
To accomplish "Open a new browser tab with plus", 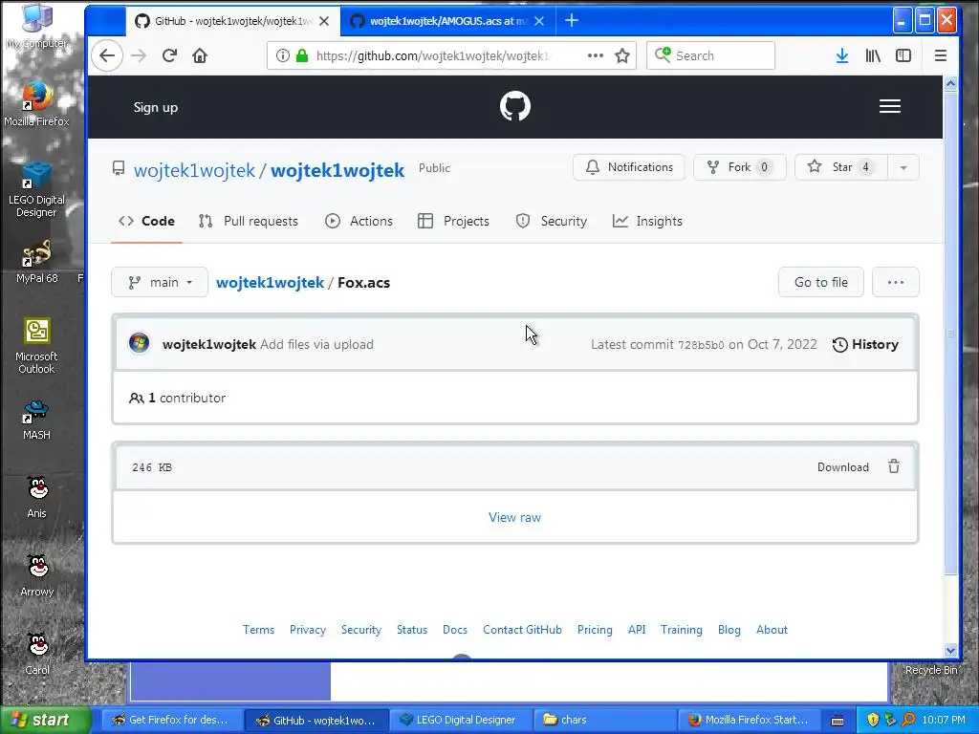I will click(572, 21).
